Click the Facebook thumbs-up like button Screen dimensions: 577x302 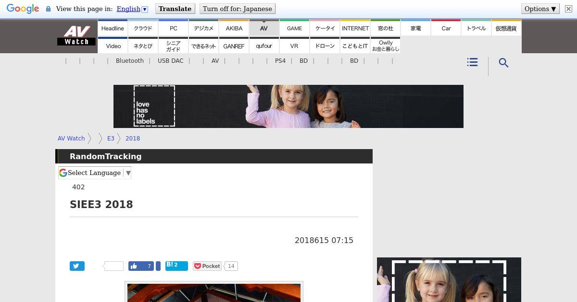141,266
